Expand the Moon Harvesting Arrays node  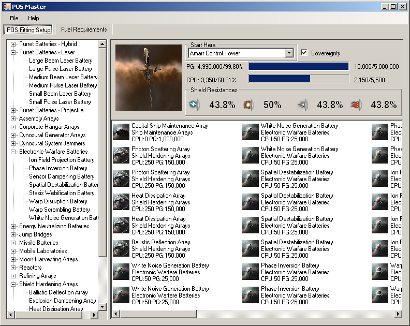tap(13, 260)
